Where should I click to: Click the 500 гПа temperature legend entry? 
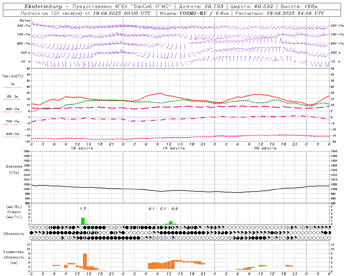coord(13,134)
